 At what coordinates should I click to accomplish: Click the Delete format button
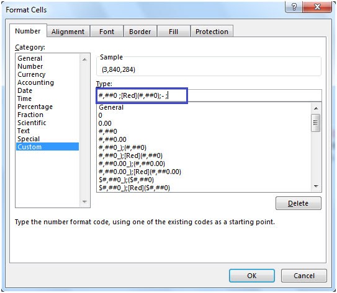(299, 203)
